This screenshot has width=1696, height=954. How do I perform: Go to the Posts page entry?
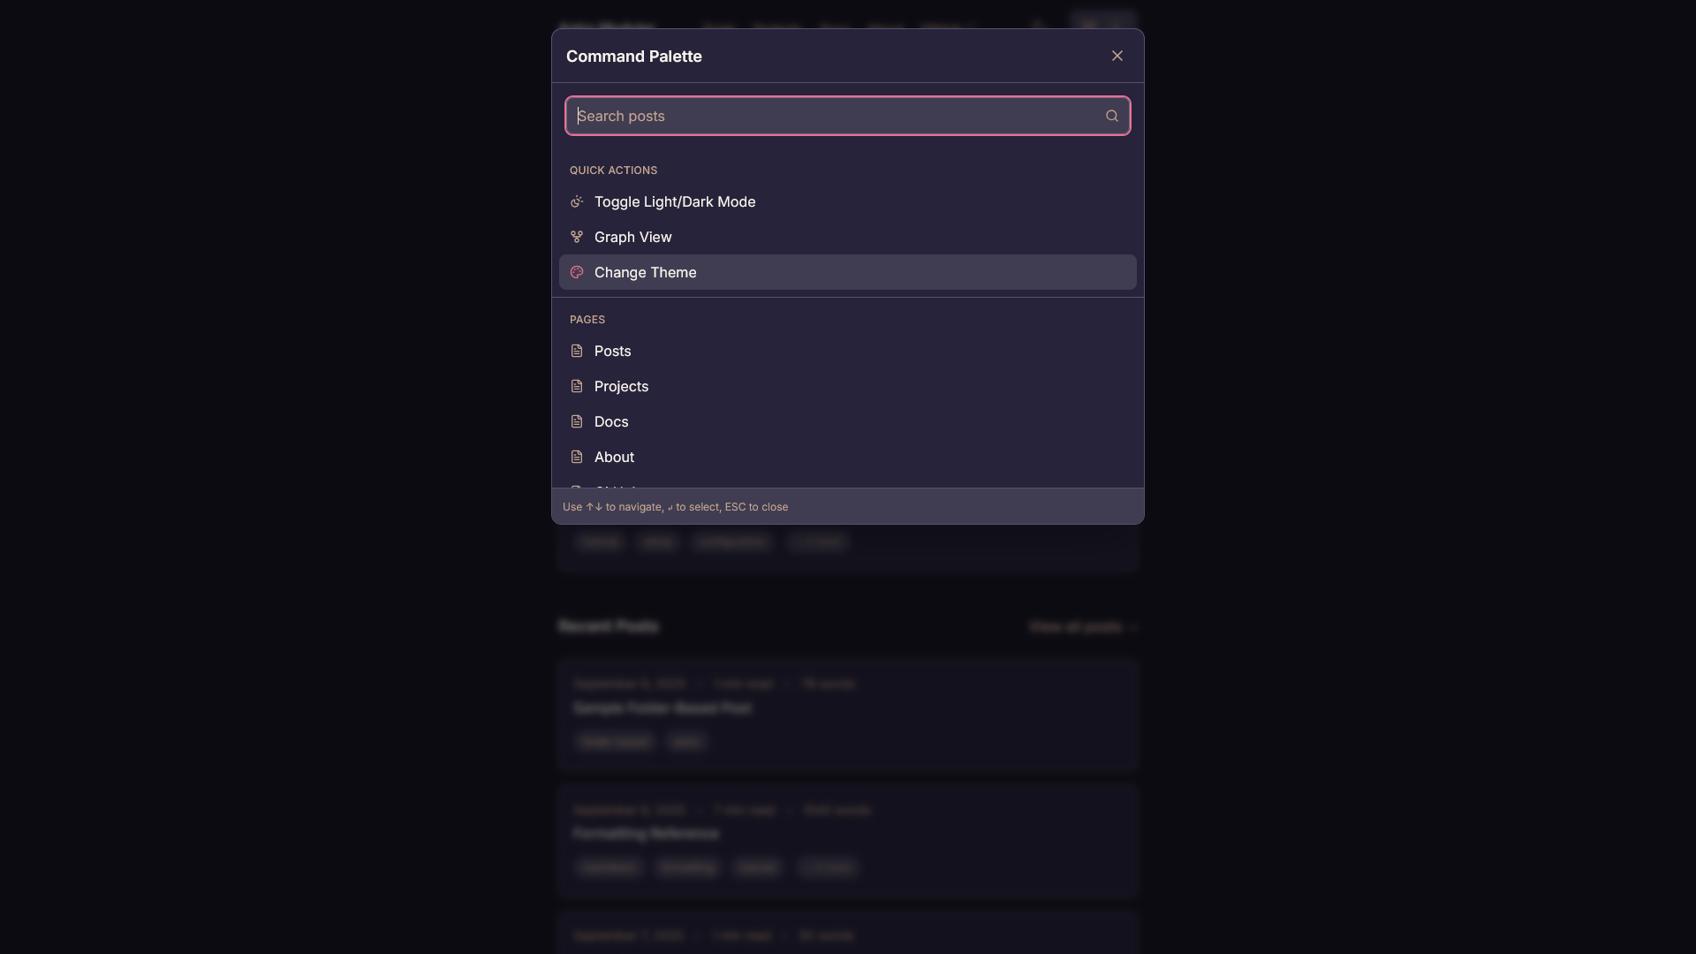(x=612, y=351)
